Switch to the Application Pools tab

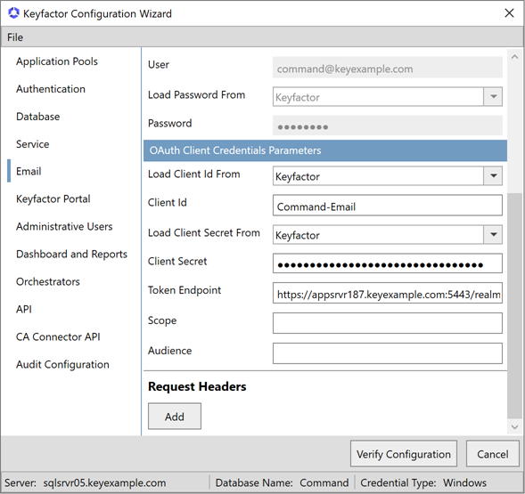(57, 61)
